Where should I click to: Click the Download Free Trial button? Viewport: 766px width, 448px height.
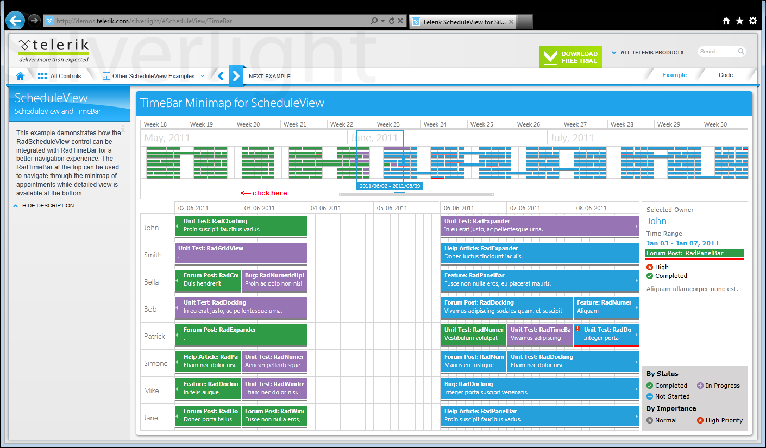(x=571, y=57)
